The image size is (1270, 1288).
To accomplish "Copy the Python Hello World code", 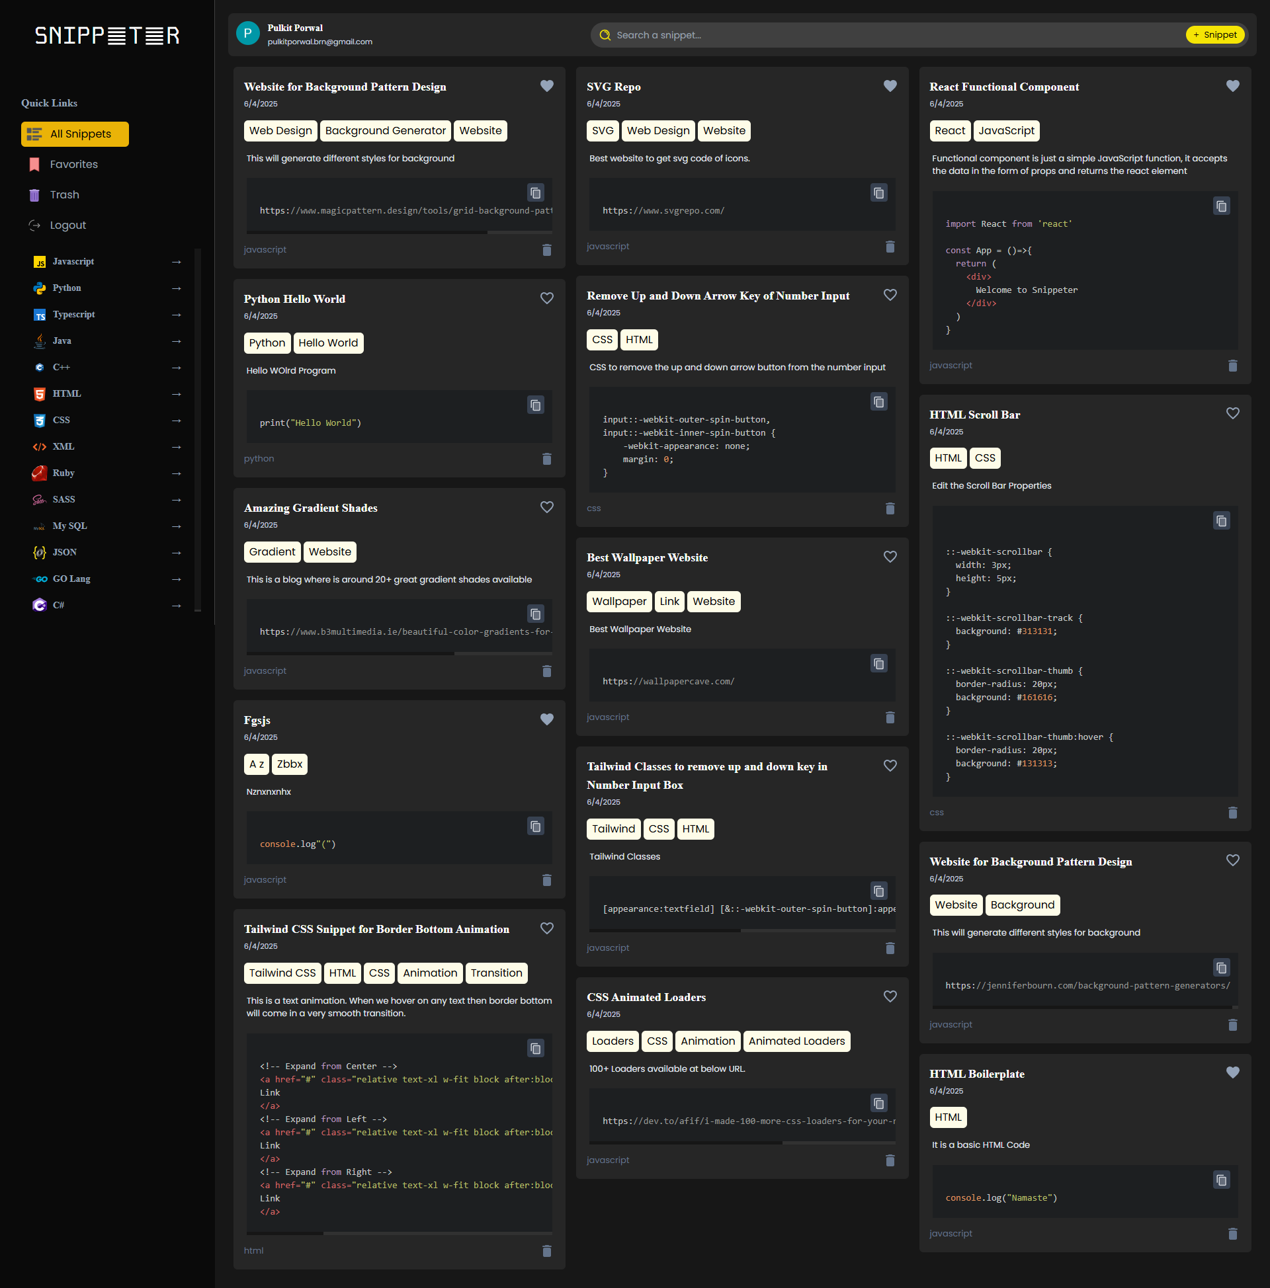I will tap(535, 405).
